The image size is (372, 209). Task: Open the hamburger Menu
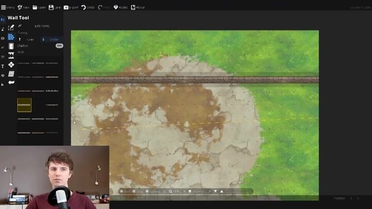(8, 8)
